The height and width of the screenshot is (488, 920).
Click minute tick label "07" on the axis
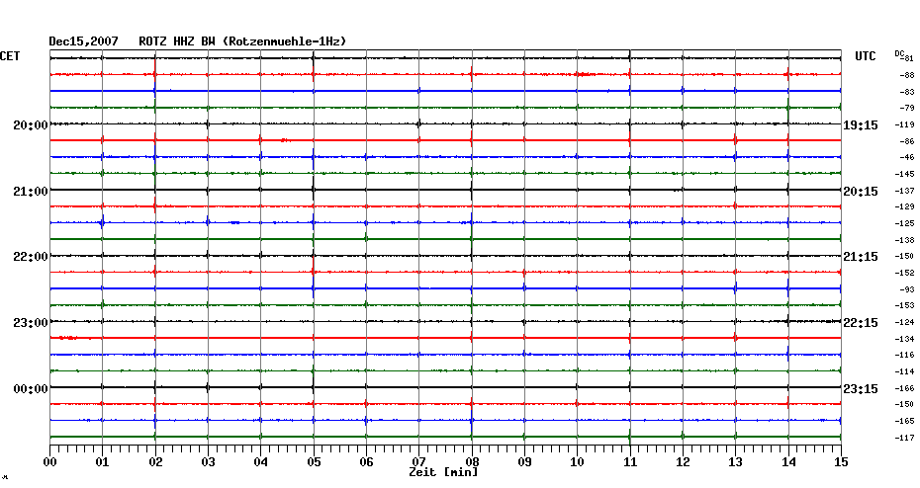pos(418,462)
